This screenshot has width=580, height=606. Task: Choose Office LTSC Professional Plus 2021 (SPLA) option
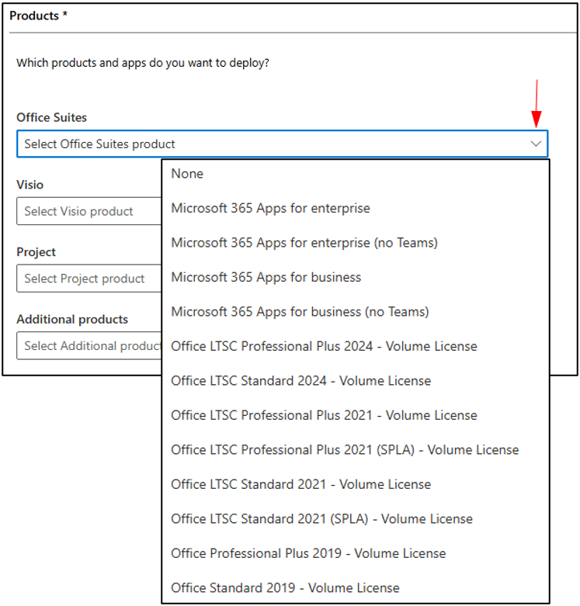[x=356, y=450]
